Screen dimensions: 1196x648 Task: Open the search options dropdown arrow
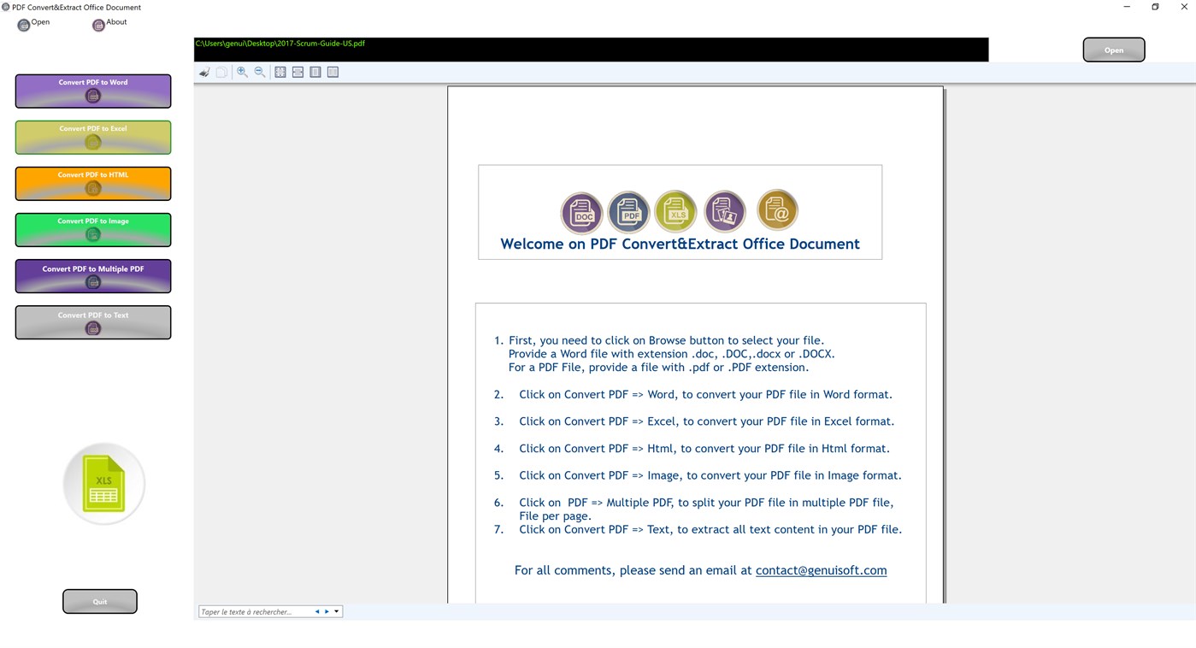coord(336,611)
